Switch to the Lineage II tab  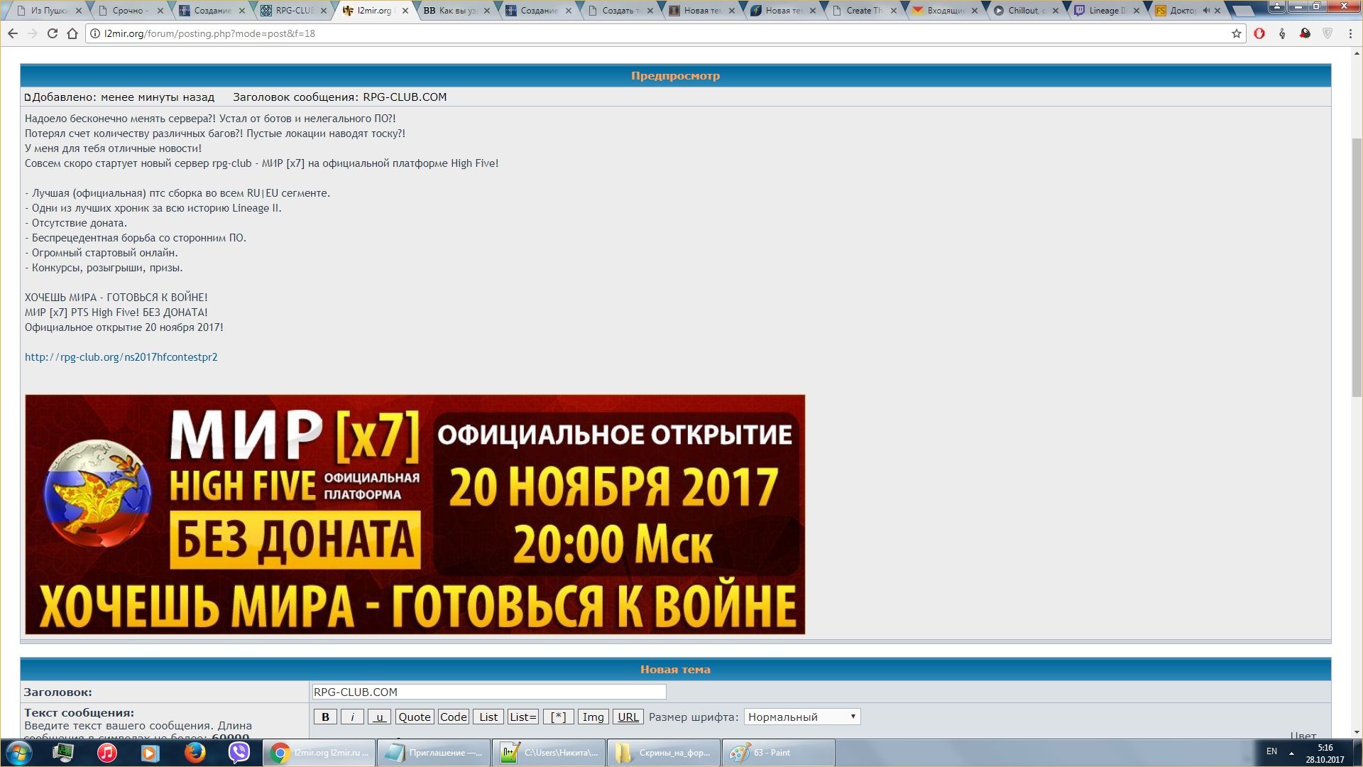click(x=1104, y=11)
